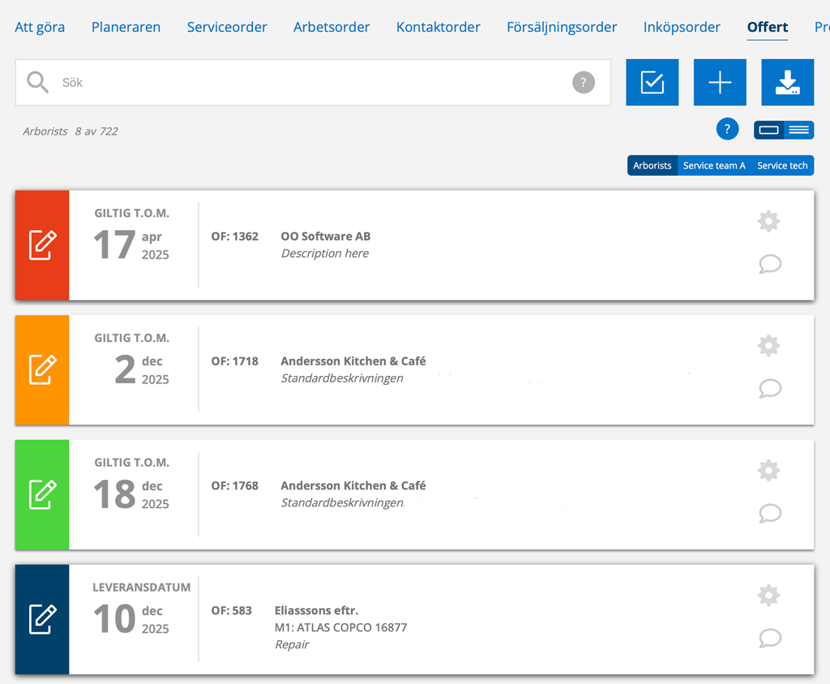Open settings gear for Eliasssons eftr. quote
Viewport: 830px width, 684px height.
(x=768, y=596)
